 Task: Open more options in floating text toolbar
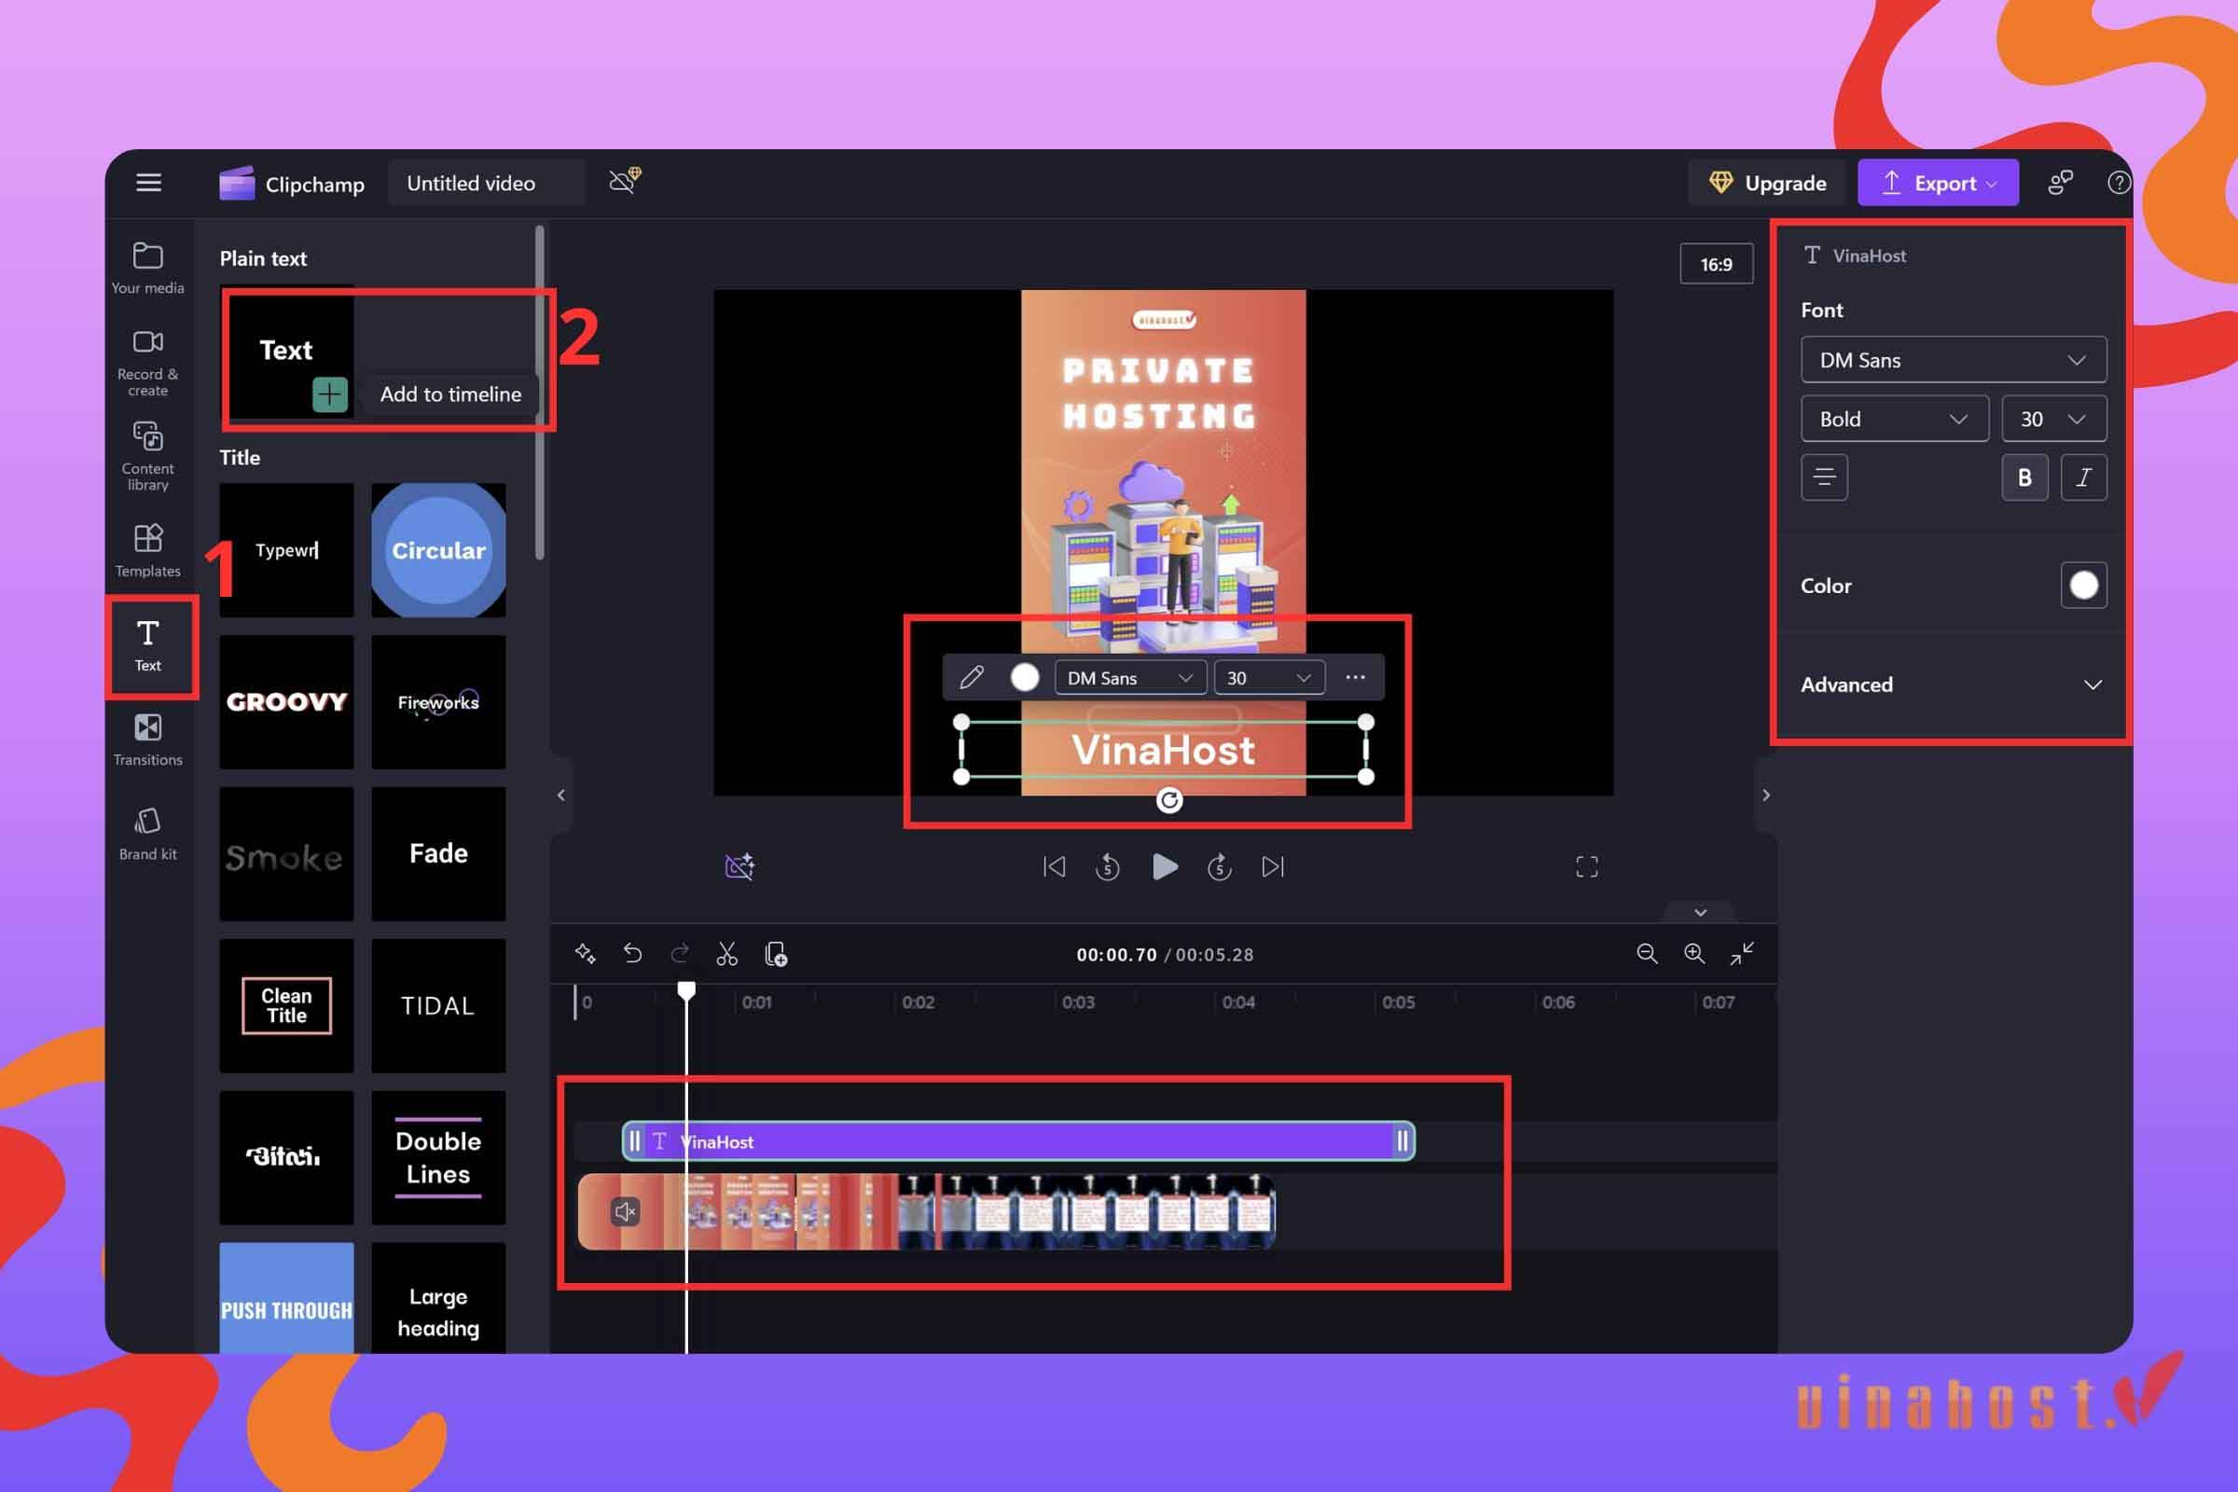(x=1355, y=678)
